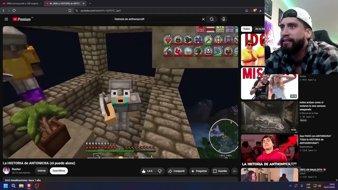Open the 'ERES UN MAALDITO' video thumbnail
338x190 pixels.
coord(269,175)
